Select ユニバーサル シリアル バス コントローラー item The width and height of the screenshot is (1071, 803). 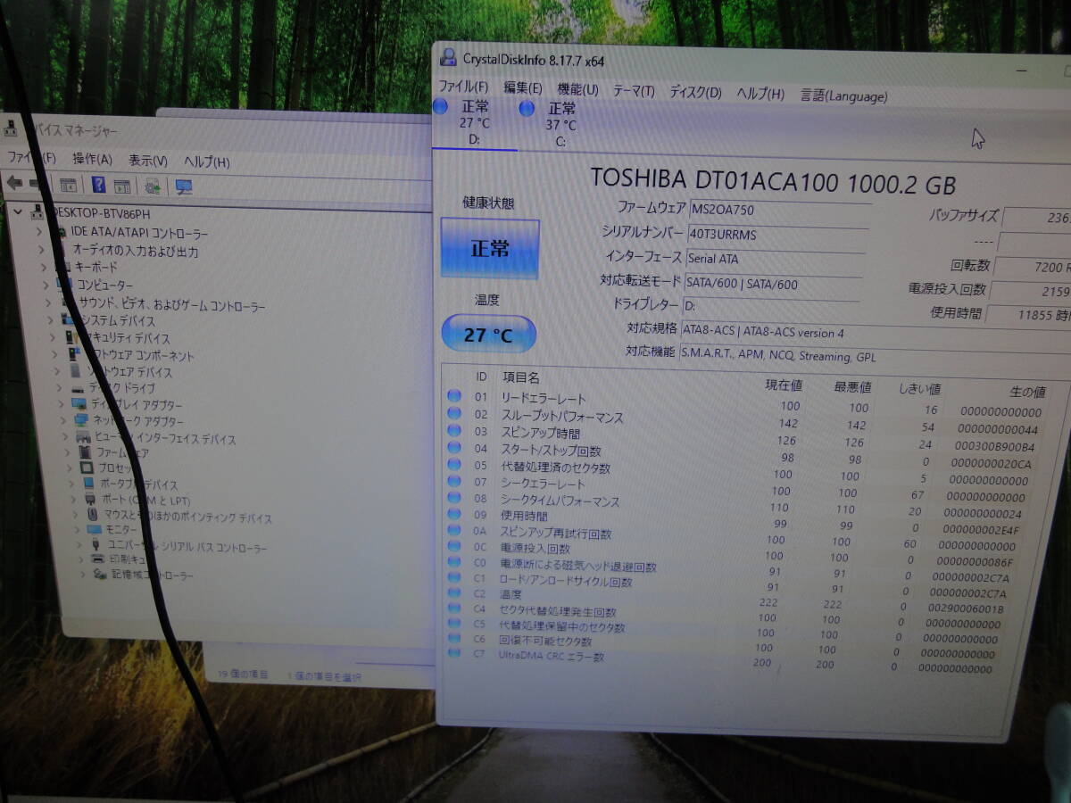click(187, 547)
